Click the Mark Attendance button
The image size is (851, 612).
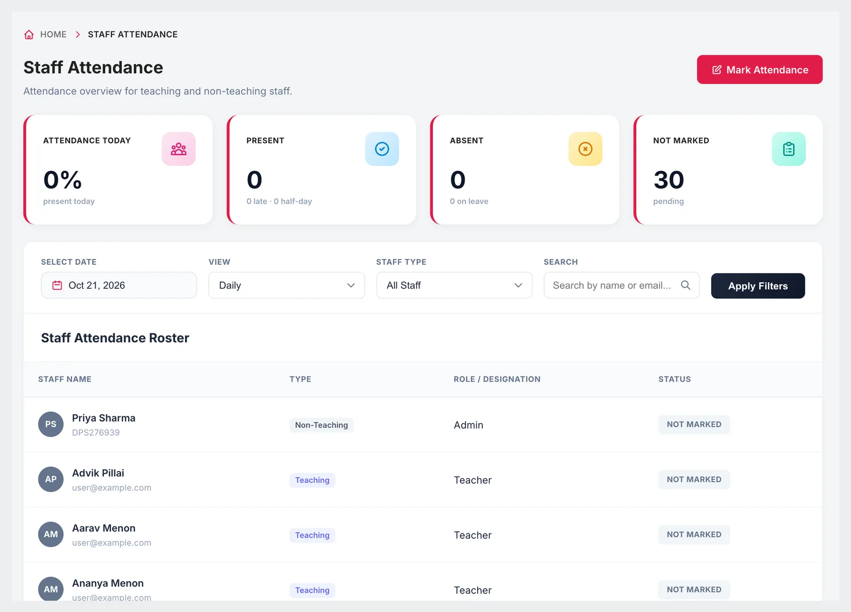[x=760, y=70]
